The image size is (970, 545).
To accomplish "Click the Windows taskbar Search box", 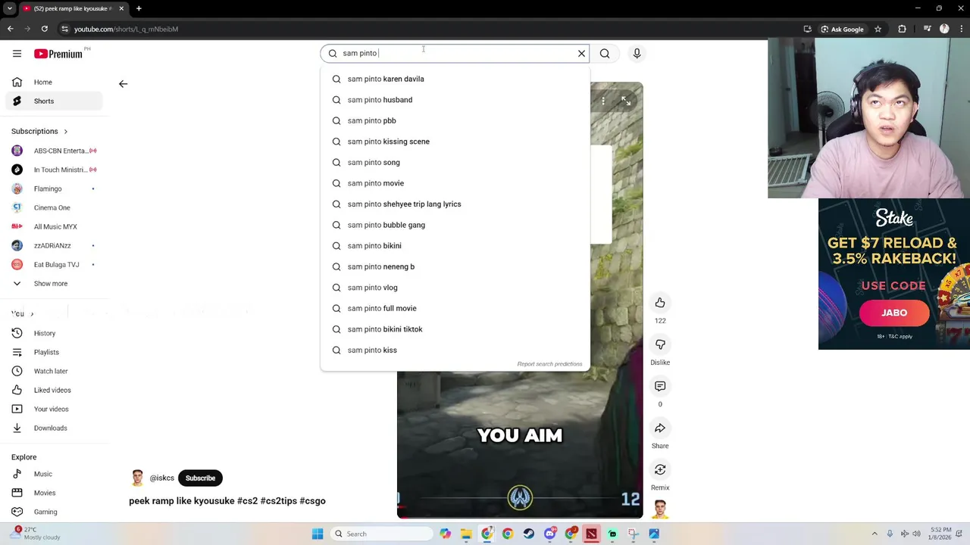I will pyautogui.click(x=383, y=534).
